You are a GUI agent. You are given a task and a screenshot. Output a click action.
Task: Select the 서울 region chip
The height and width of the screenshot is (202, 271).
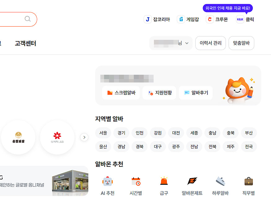(103, 133)
